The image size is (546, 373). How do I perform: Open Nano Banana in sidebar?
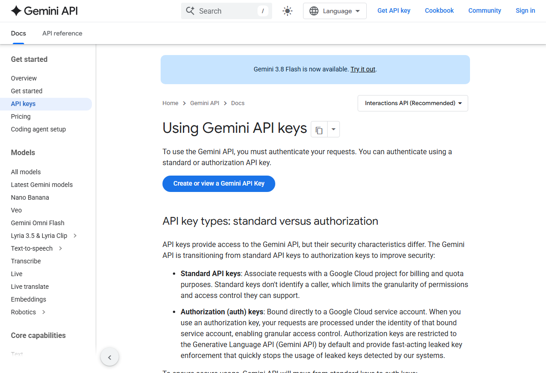[x=30, y=197]
